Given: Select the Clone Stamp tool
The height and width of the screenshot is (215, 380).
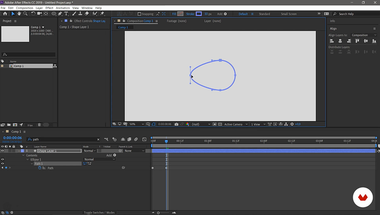Looking at the screenshot, I should click(x=80, y=14).
